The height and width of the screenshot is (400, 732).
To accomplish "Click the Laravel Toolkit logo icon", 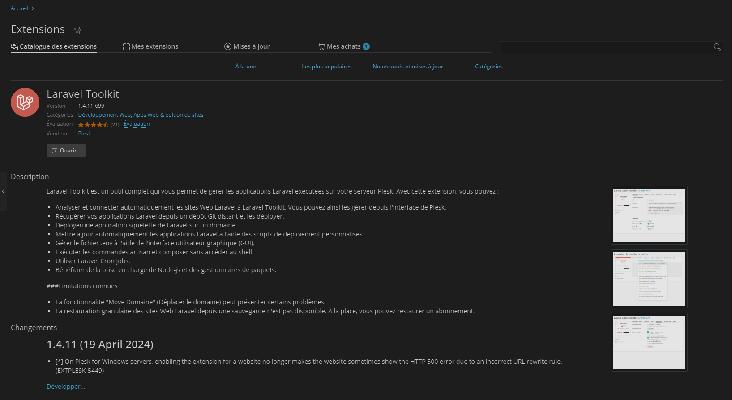I will click(x=25, y=102).
